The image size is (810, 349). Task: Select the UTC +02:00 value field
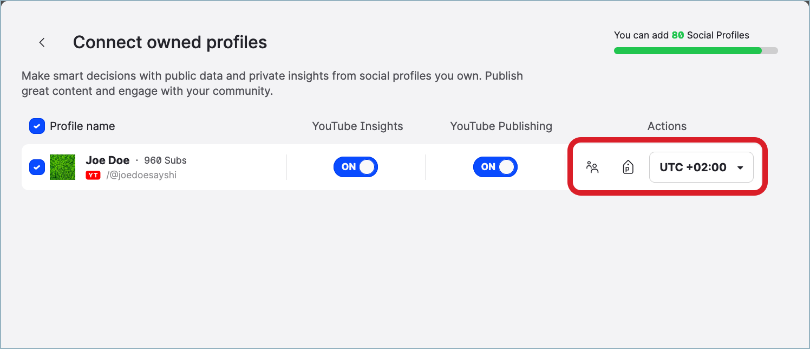pyautogui.click(x=693, y=167)
